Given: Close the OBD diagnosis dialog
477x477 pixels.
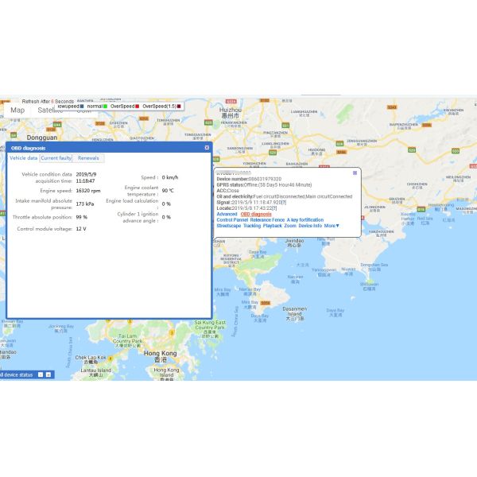Looking at the screenshot, I should click(x=207, y=147).
